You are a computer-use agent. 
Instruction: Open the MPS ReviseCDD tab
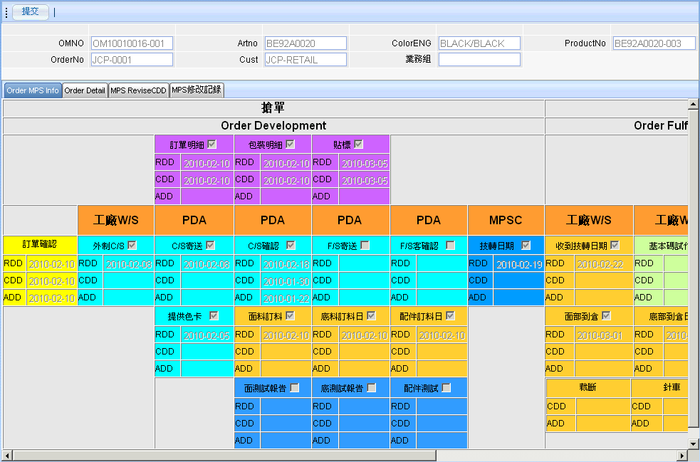coord(138,90)
